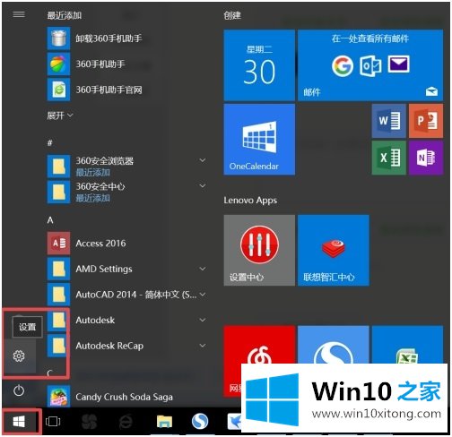Screen dimensions: 452x437
Task: Launch Excel from its tile
Action: coord(388,158)
